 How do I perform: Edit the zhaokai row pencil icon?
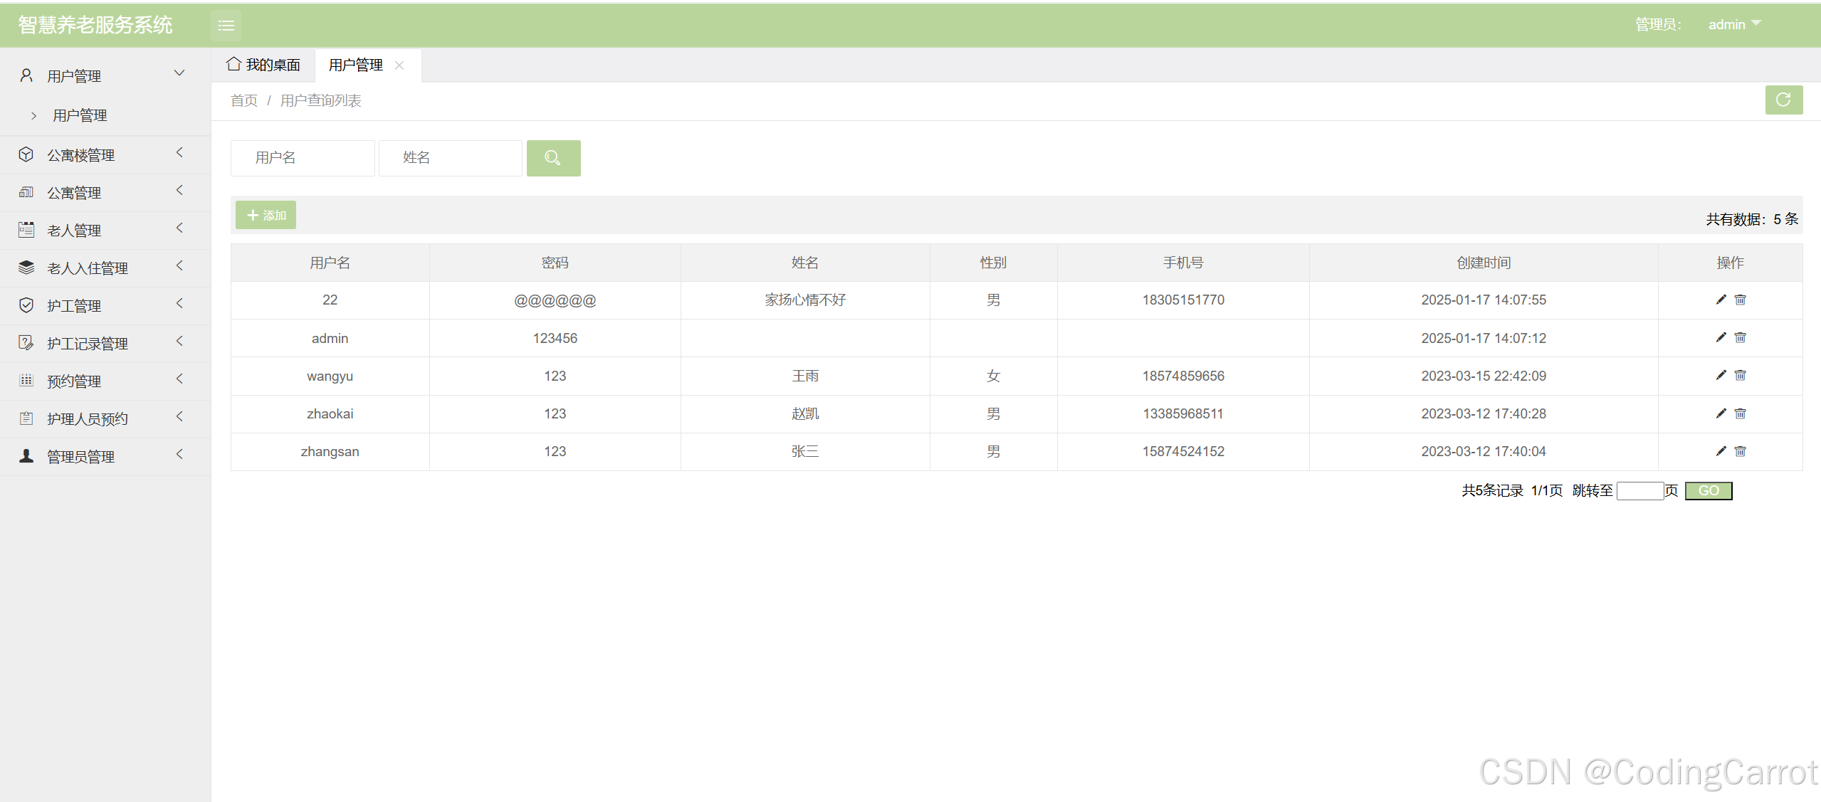click(x=1721, y=413)
